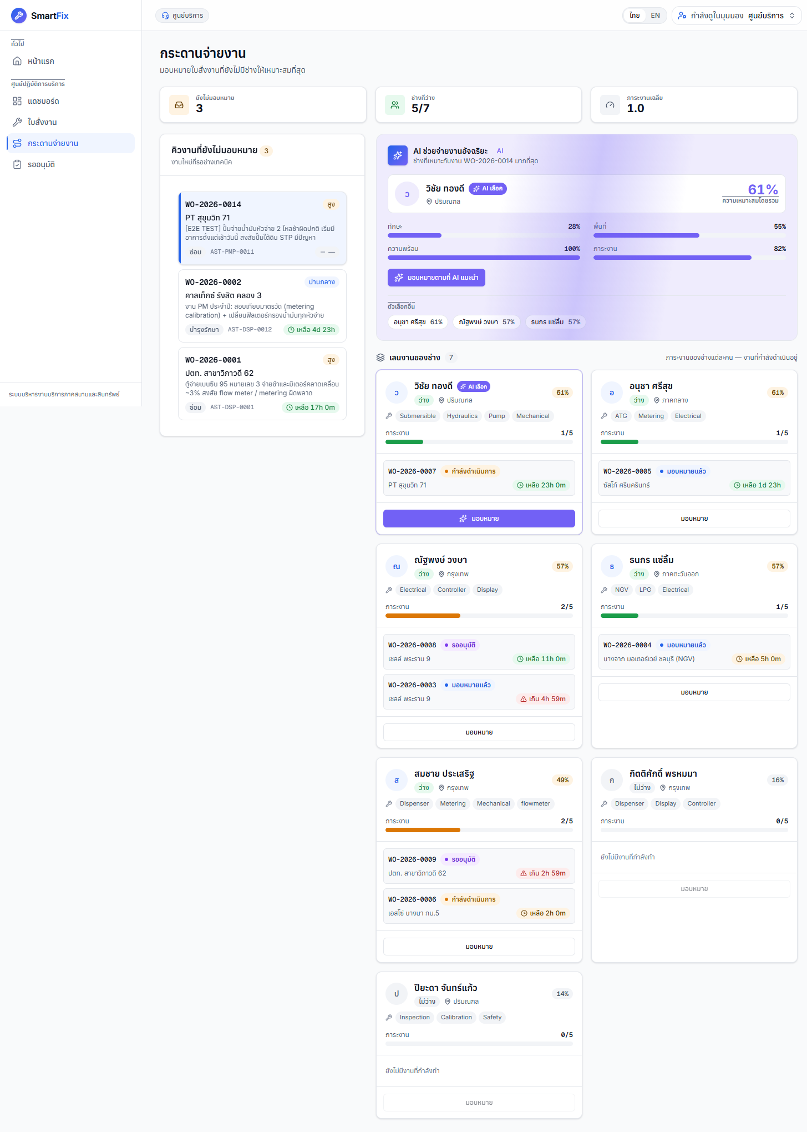Viewport: 807px width, 1132px height.
Task: Switch language to ไทย
Action: 635,16
